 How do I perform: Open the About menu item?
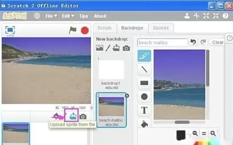100,16
